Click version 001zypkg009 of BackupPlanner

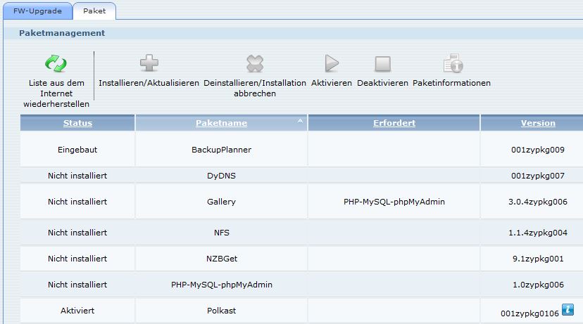(x=538, y=150)
